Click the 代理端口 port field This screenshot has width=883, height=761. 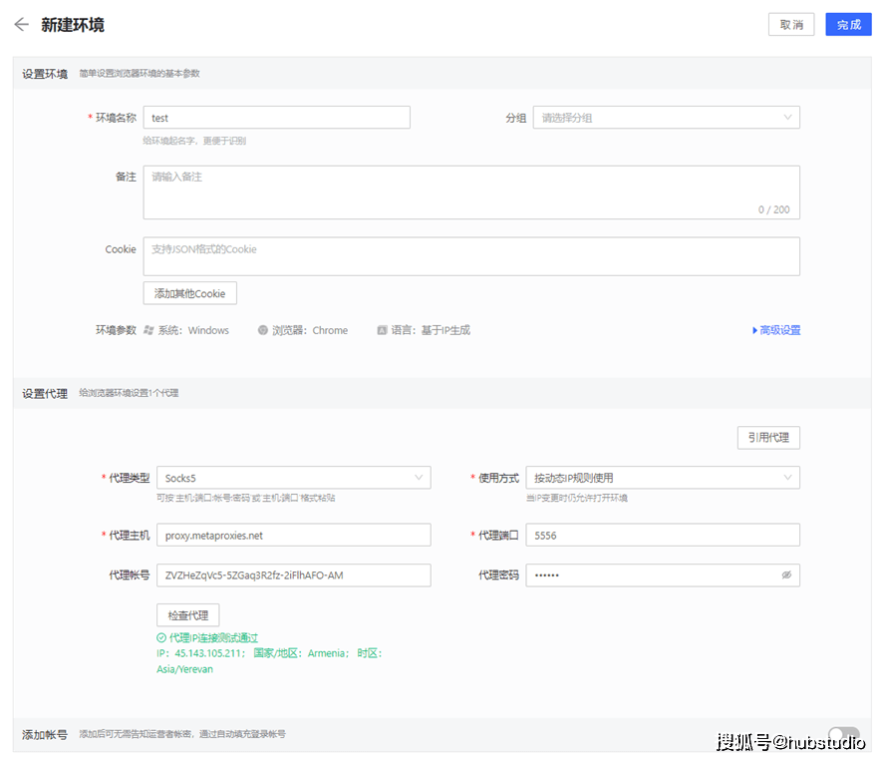662,536
